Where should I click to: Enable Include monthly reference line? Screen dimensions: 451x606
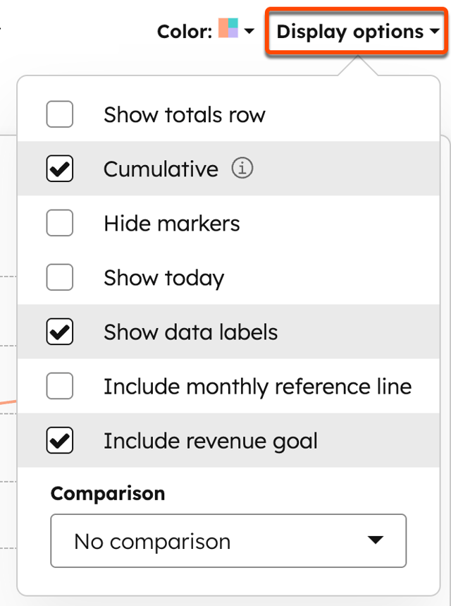60,386
